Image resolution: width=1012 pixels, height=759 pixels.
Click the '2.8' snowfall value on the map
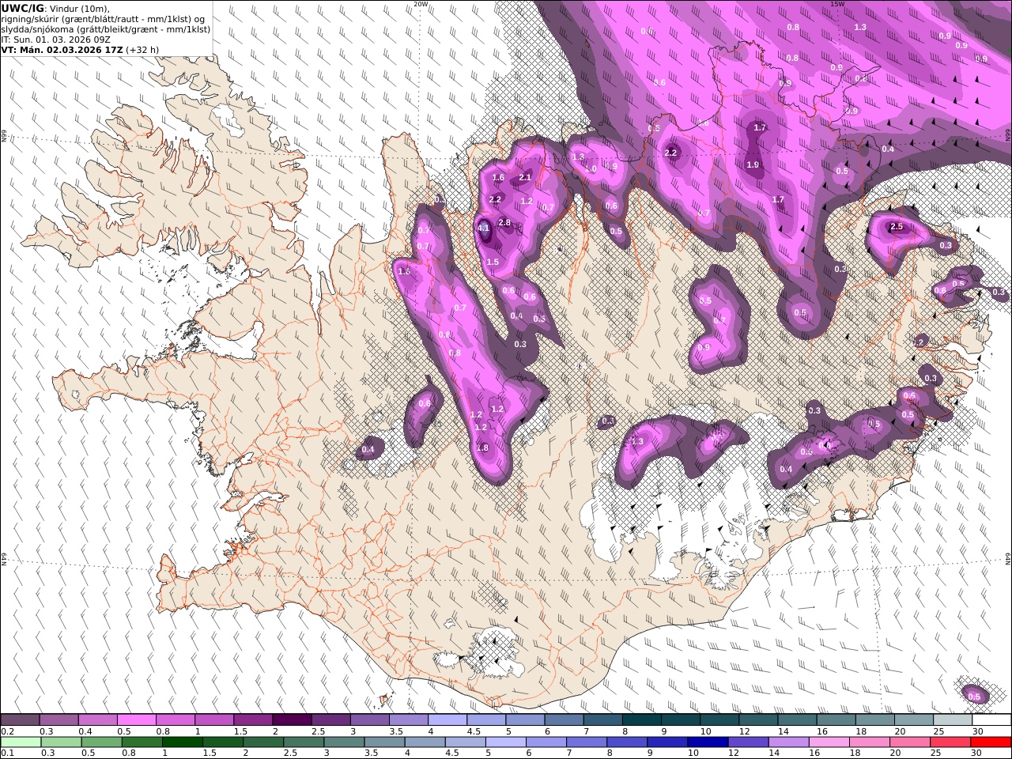pyautogui.click(x=504, y=223)
